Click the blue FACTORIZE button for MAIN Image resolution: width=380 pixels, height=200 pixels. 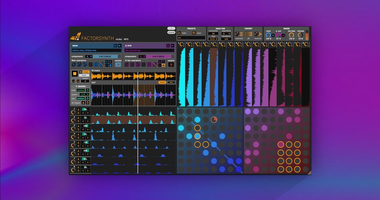[105, 56]
